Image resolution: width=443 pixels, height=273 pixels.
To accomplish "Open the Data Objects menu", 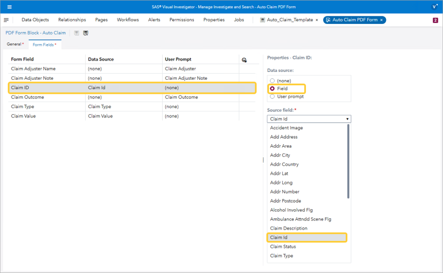I will (35, 20).
